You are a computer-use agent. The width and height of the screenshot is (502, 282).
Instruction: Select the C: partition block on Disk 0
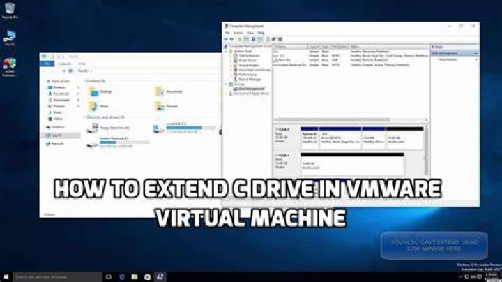coord(340,138)
